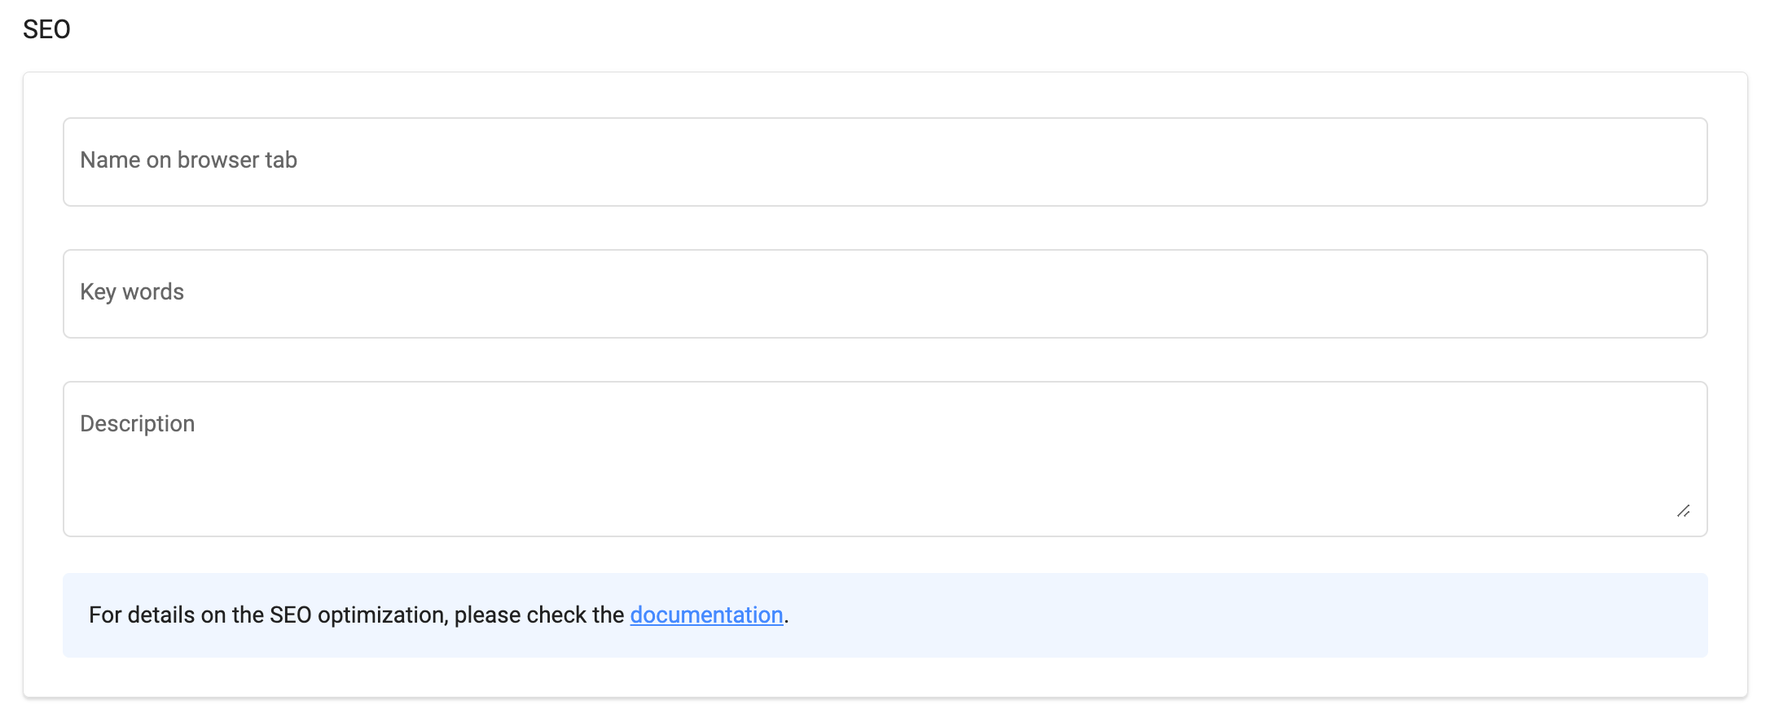
Task: Place cursor at 'Key words' placeholder
Action: [x=132, y=292]
